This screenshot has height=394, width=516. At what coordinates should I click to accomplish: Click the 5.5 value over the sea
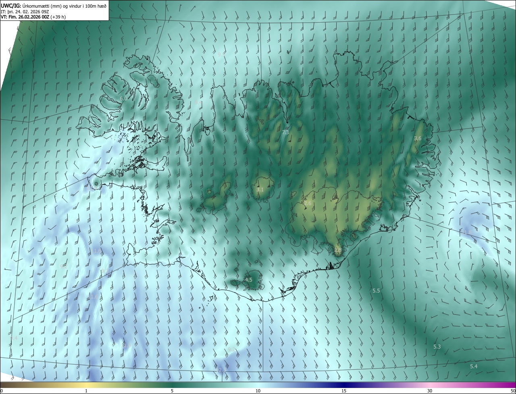coord(376,290)
